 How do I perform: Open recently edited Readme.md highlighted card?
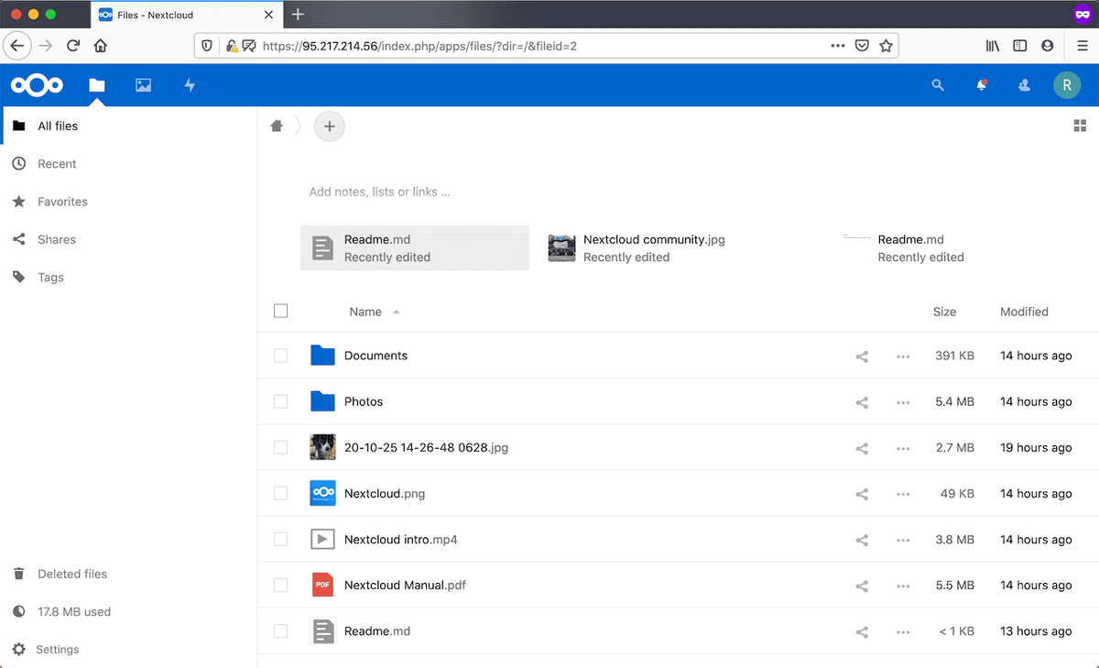click(x=415, y=248)
